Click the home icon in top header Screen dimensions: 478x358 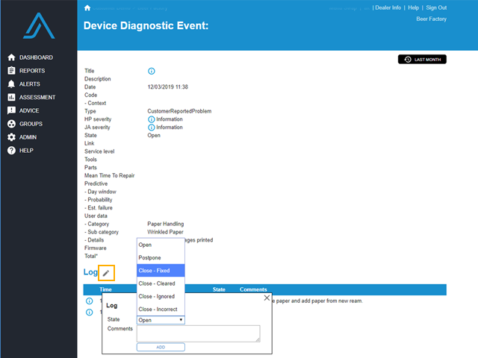point(87,7)
